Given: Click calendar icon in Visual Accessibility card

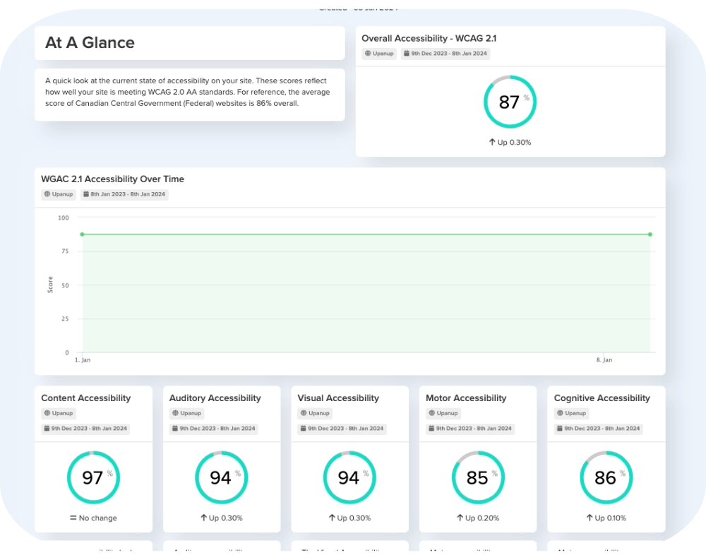Looking at the screenshot, I should pos(303,429).
